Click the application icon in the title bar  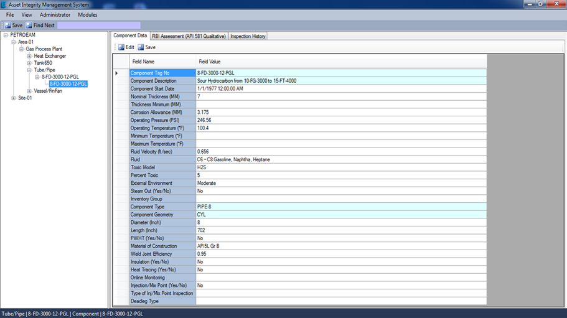4,4
